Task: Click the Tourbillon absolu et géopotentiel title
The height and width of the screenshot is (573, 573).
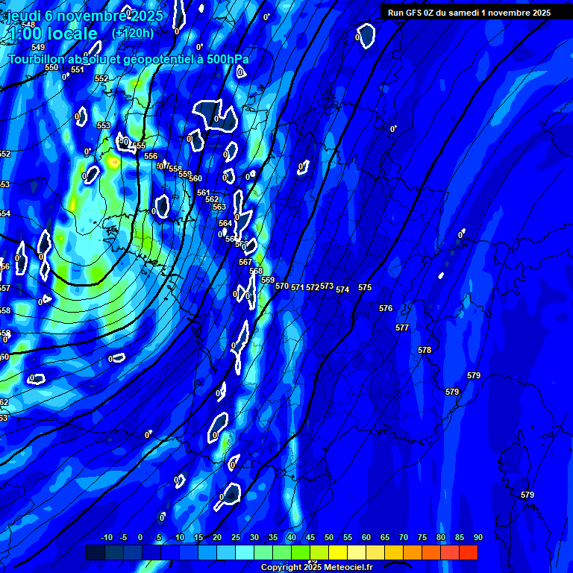Action: tap(128, 59)
